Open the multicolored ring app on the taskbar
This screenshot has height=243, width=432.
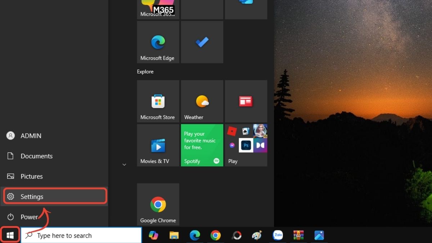click(237, 235)
